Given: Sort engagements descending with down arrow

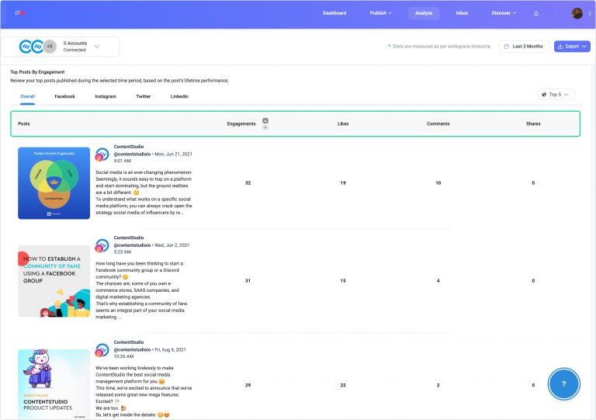Looking at the screenshot, I should (265, 127).
